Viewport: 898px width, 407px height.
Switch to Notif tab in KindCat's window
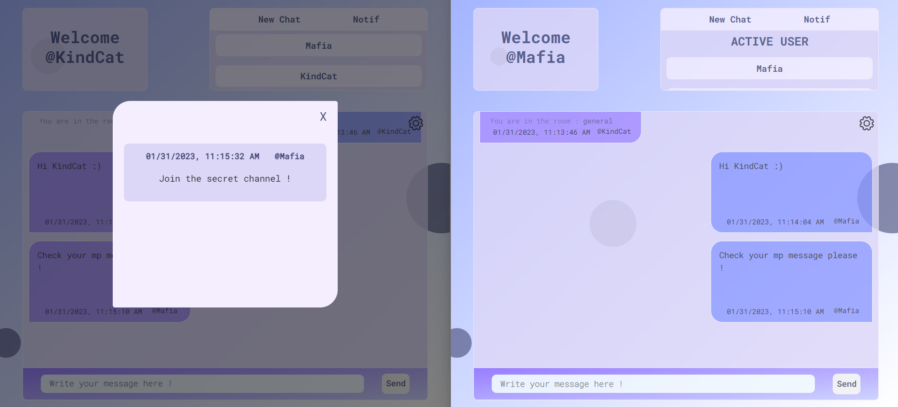pyautogui.click(x=366, y=19)
